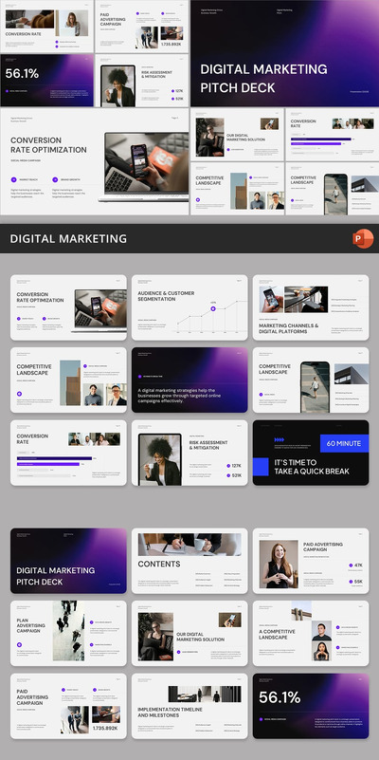
Task: Click the 55K value
Action: pos(359,581)
